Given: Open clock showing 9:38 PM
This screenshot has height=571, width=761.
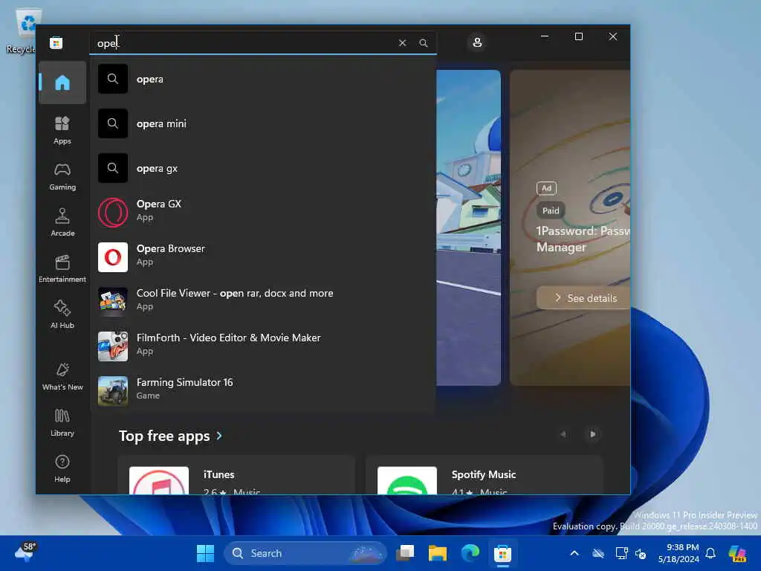Looking at the screenshot, I should pos(679,553).
